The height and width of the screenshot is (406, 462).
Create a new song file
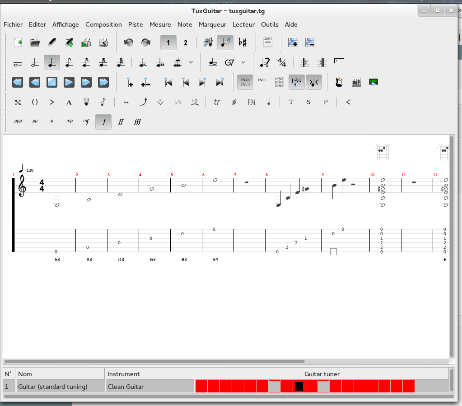[18, 42]
